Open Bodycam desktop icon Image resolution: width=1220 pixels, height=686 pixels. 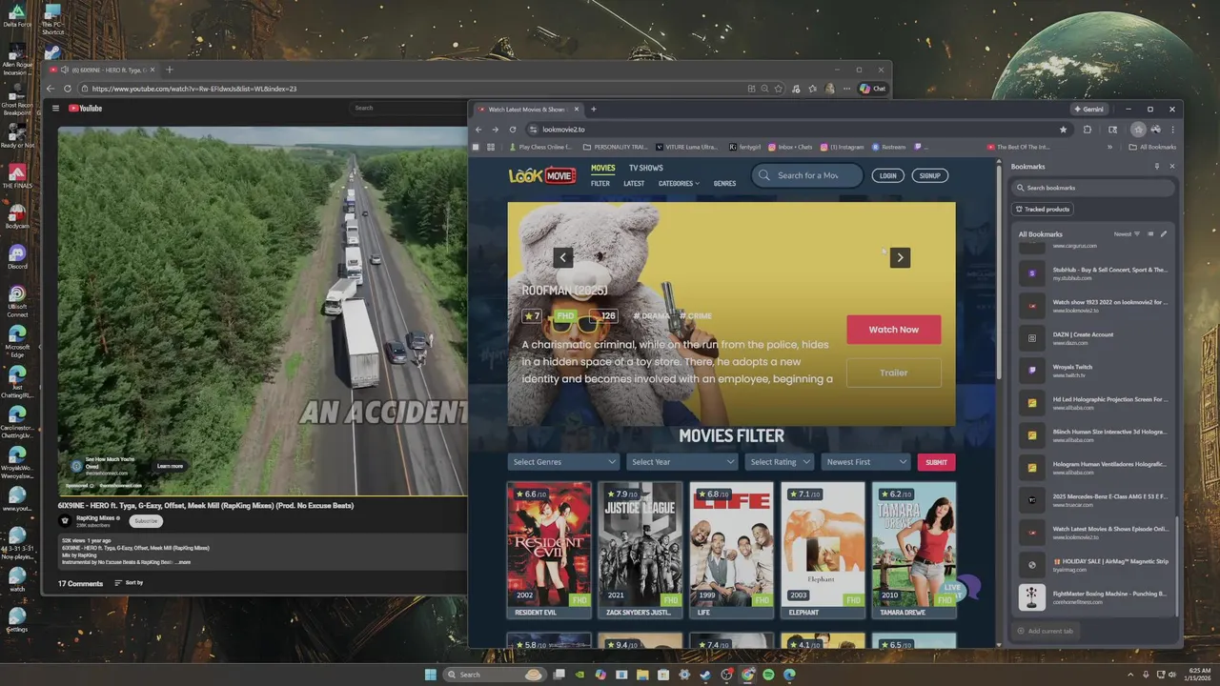click(x=17, y=216)
